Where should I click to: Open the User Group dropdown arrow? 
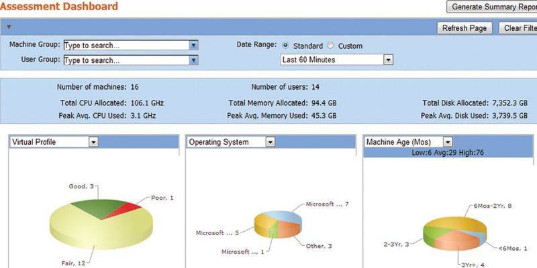click(194, 60)
